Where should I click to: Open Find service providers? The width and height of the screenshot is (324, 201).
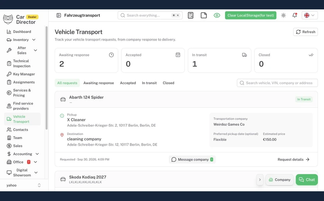point(23,106)
